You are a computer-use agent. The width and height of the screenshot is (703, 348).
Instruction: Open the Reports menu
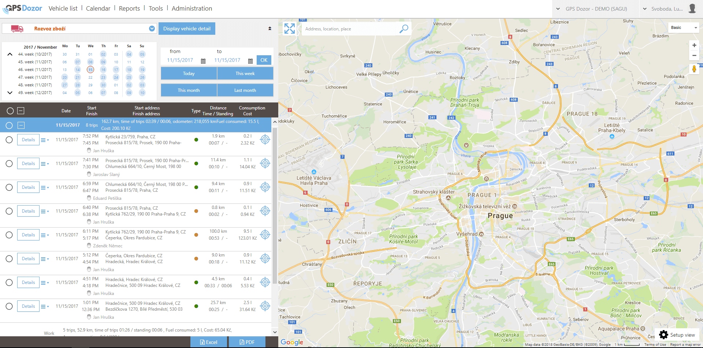[129, 8]
